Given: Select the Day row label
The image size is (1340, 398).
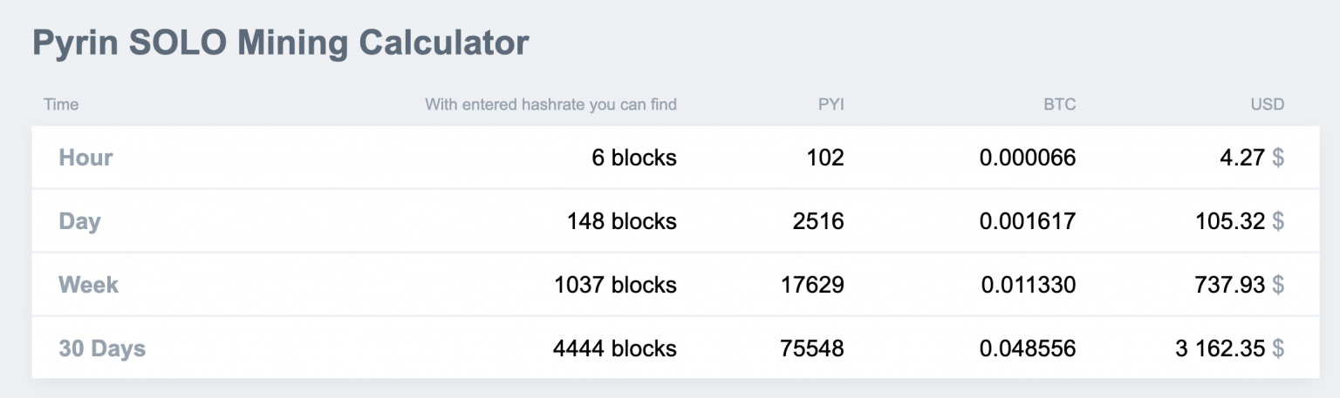Looking at the screenshot, I should [x=79, y=221].
